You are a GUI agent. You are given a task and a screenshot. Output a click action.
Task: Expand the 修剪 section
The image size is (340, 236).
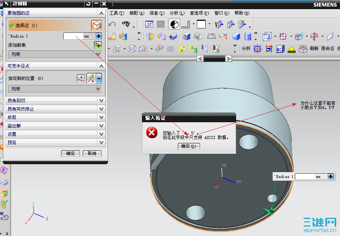pos(101,117)
